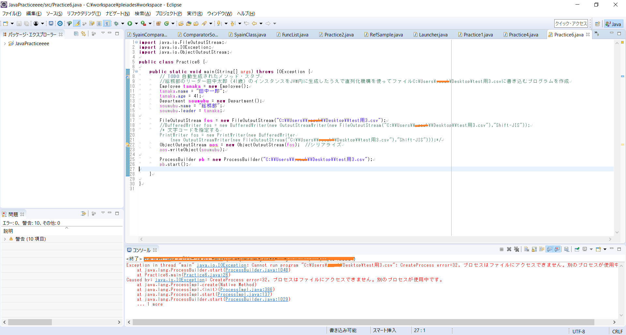626x335 pixels.
Task: Click Remove All Terminated Launches in console
Action: coord(517,249)
